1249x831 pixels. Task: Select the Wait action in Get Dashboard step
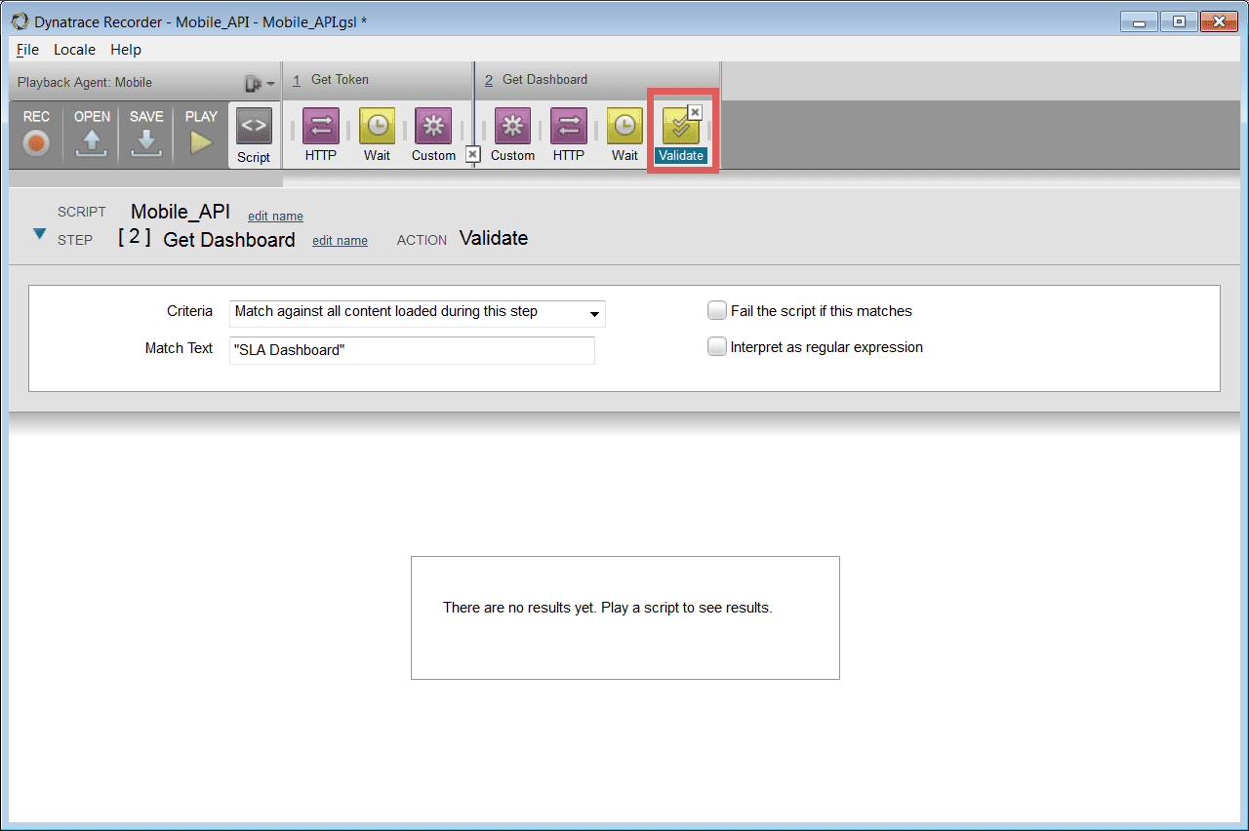(x=624, y=135)
